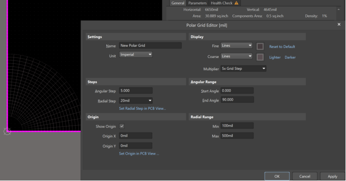Expand the Coarse display style dropdown
The width and height of the screenshot is (346, 181).
pos(236,56)
